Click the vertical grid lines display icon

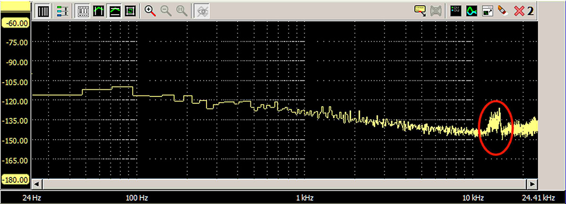pyautogui.click(x=43, y=10)
